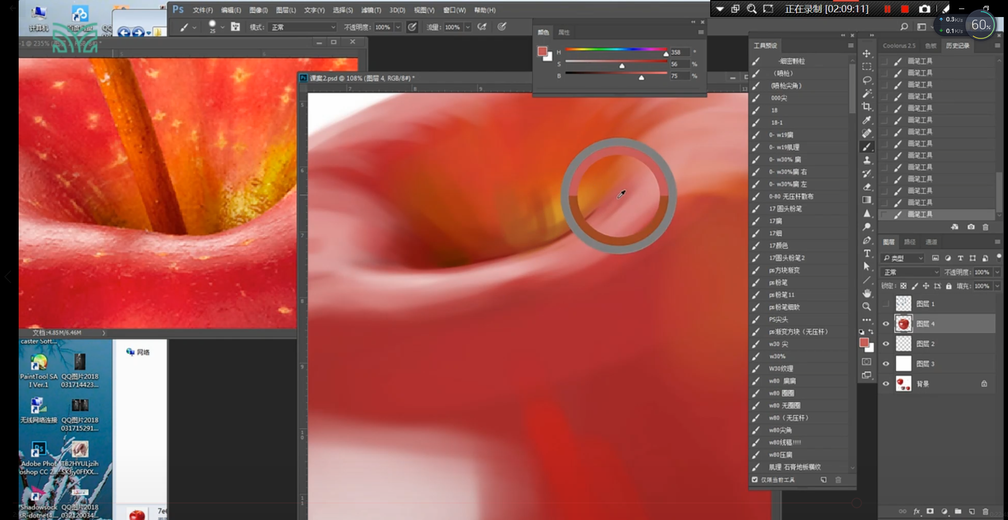Click the hue H slider in Color panel

point(616,50)
